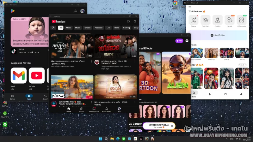Image resolution: width=253 pixels, height=142 pixels.
Task: Open options menu for THE GHOST RADIO video
Action: click(x=135, y=61)
